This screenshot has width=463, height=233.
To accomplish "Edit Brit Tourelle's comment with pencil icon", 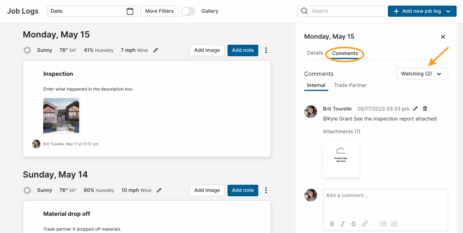I will [415, 109].
